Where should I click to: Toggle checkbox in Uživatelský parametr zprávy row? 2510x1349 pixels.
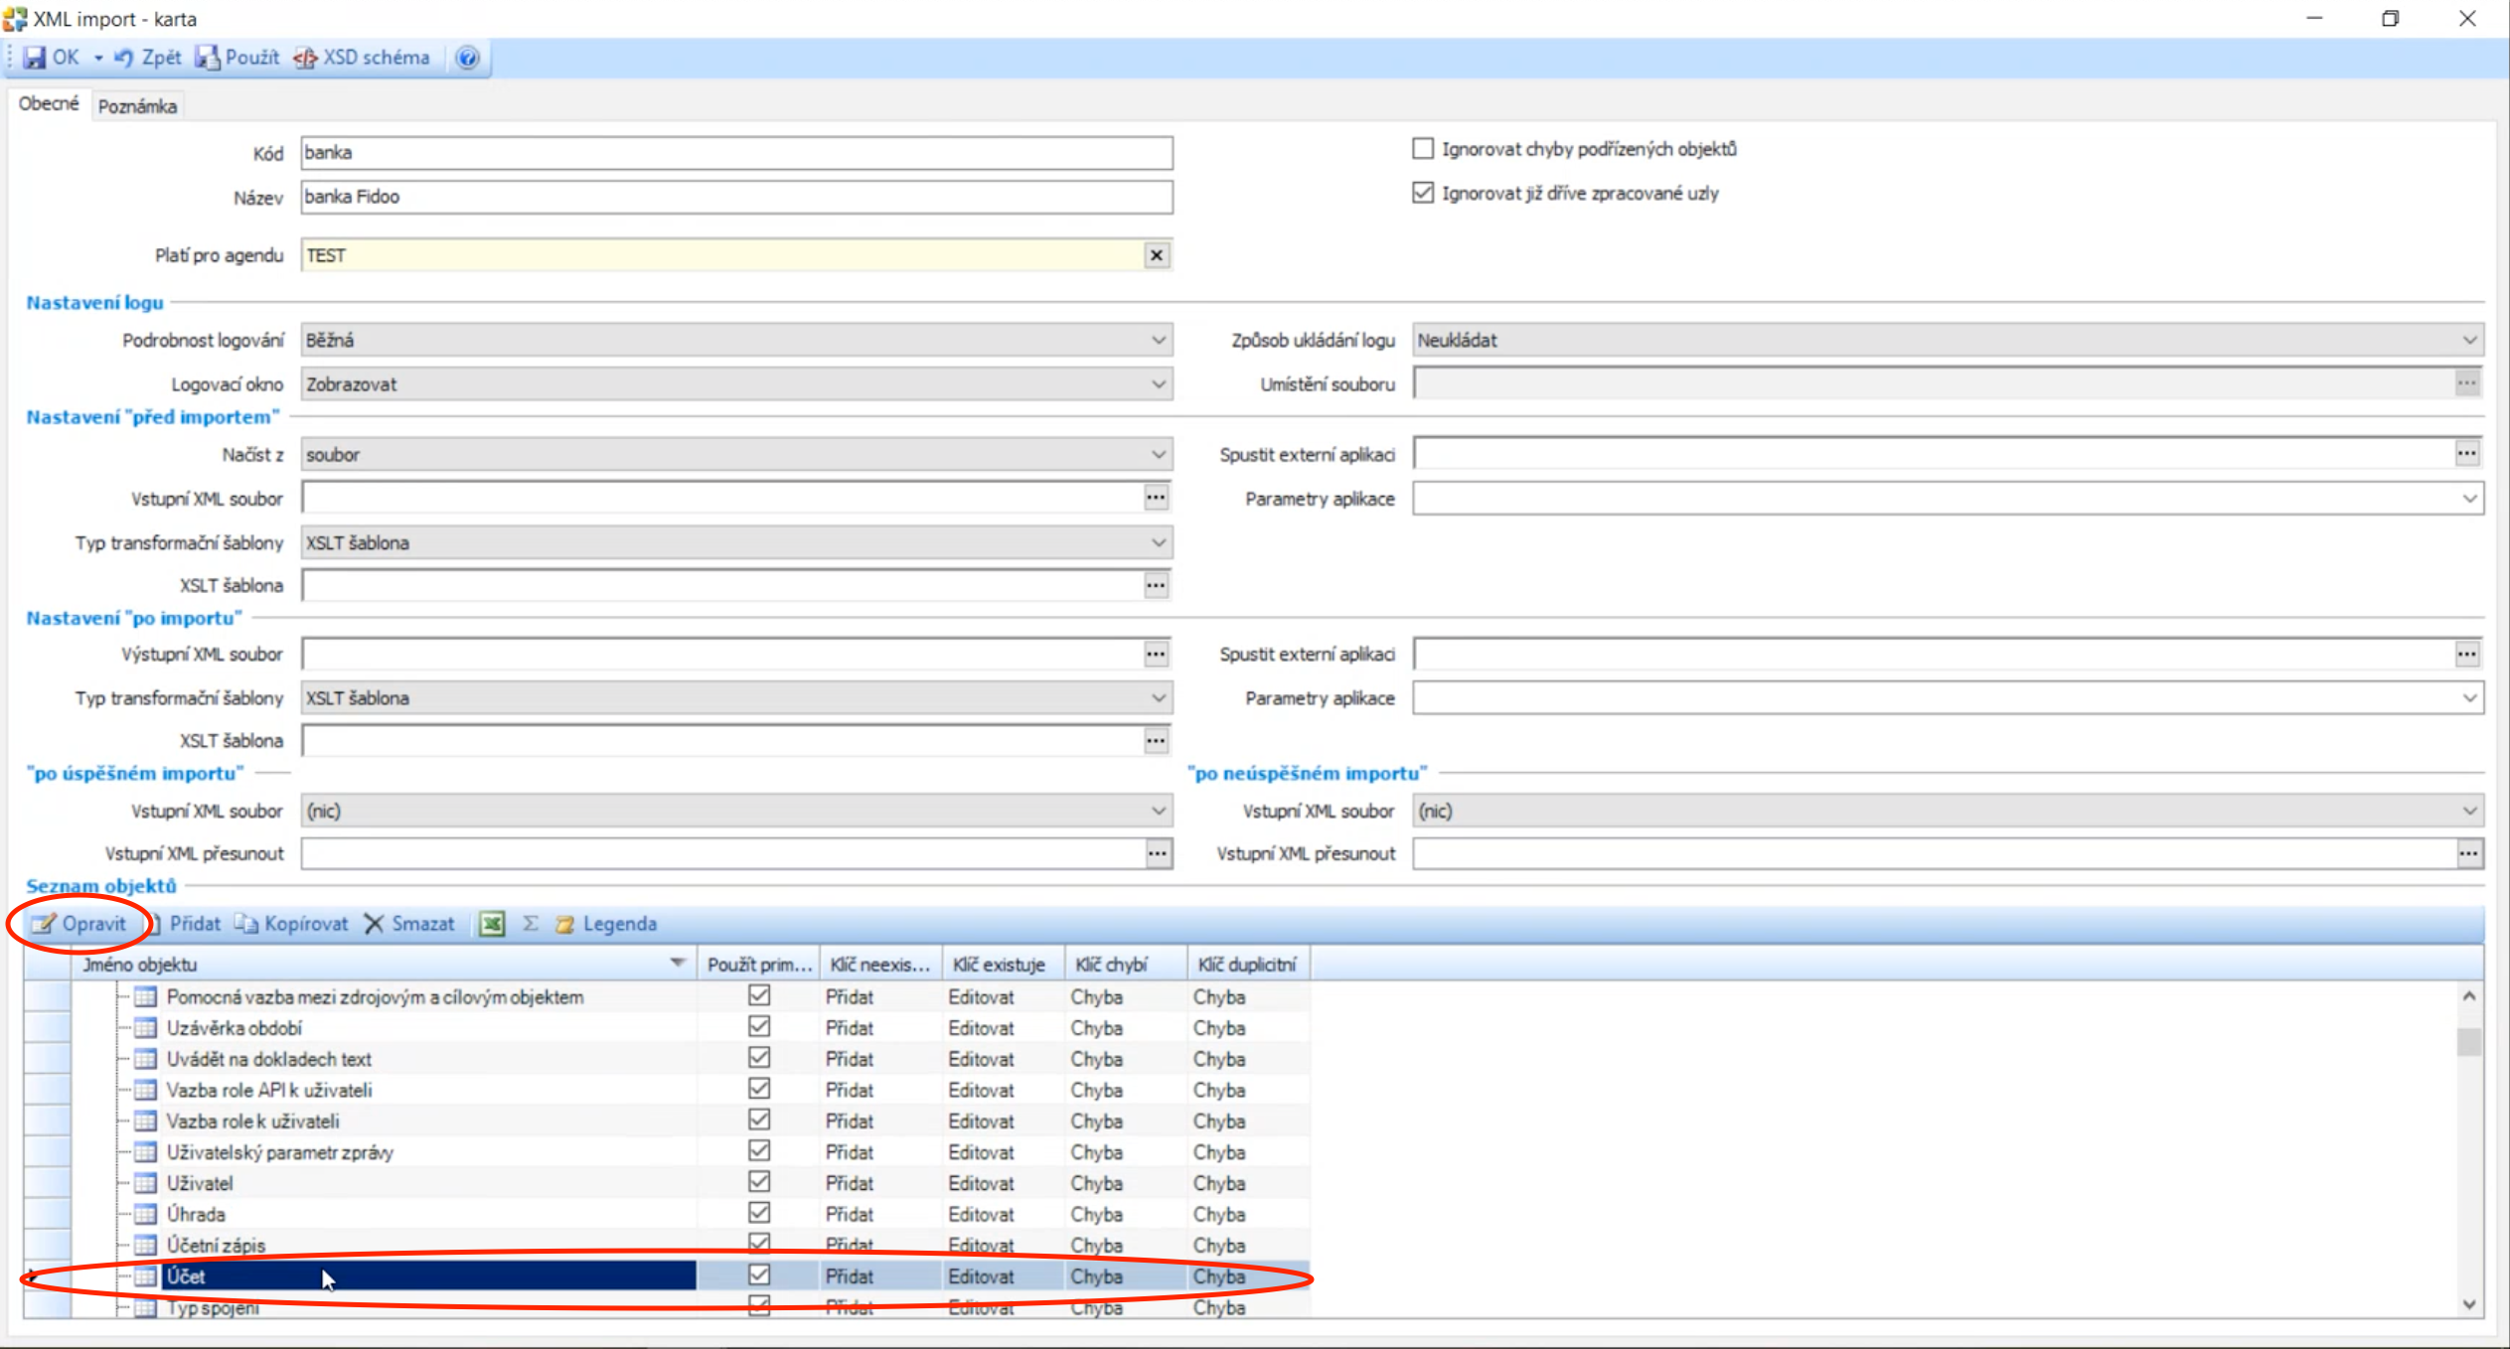pyautogui.click(x=759, y=1150)
